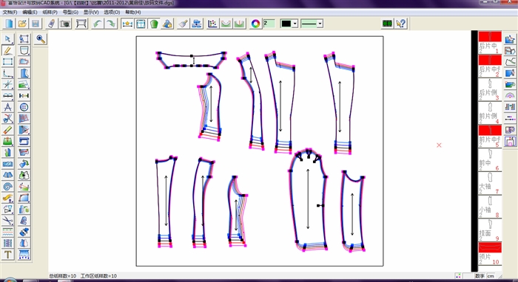Click the color wheel icon
518x282 pixels.
255,24
